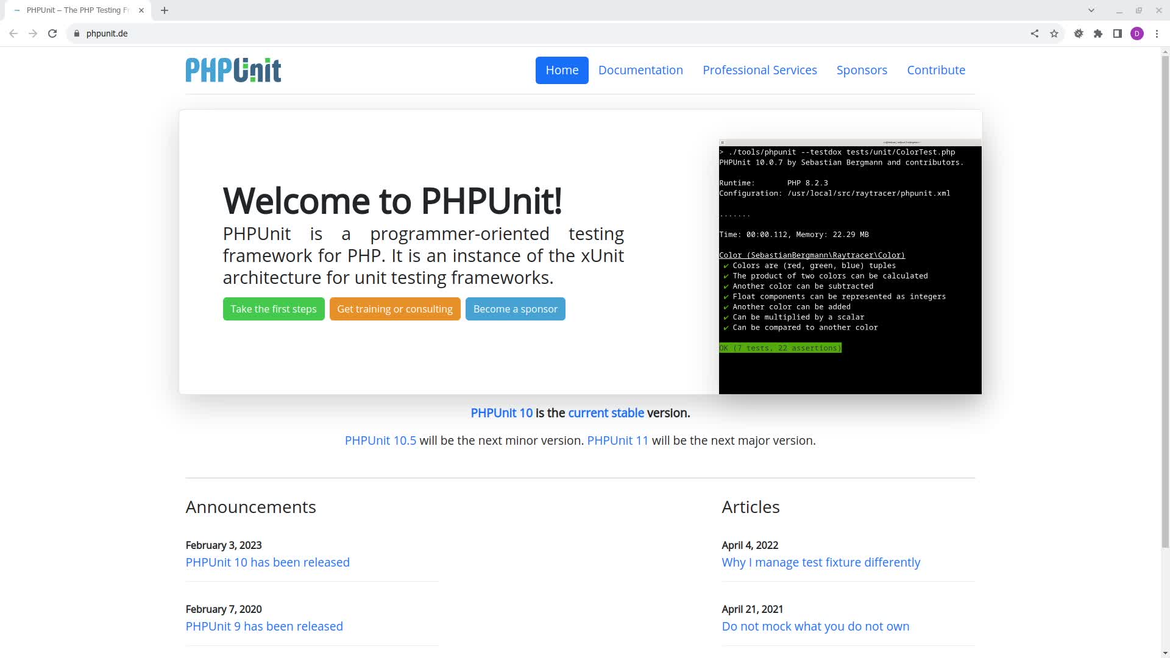Select the Sponsors nav item
Viewport: 1170px width, 658px height.
coord(862,70)
